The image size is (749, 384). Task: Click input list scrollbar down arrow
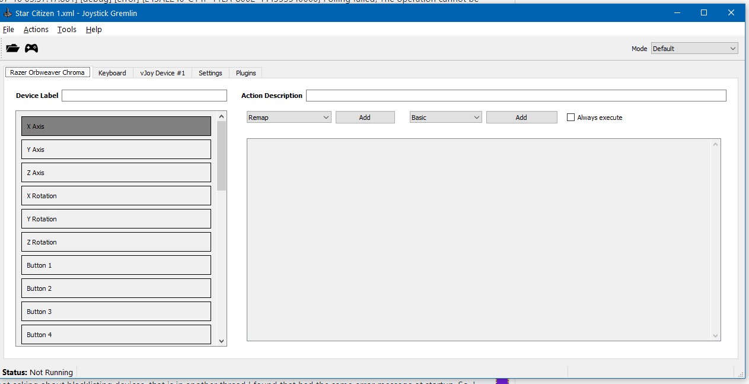point(222,341)
